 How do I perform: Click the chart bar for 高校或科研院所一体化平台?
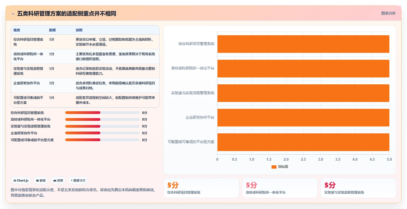303,68
